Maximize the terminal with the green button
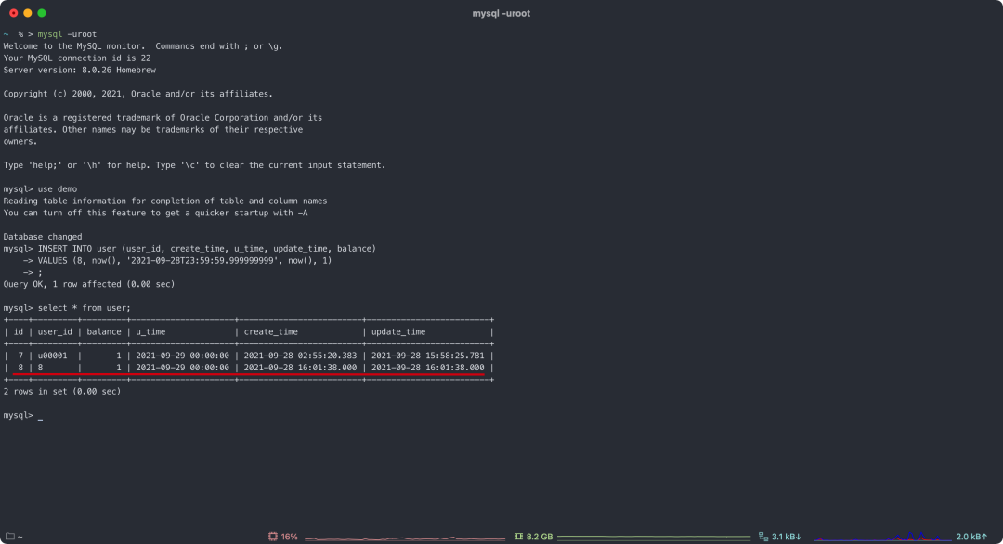Image resolution: width=1003 pixels, height=544 pixels. pos(42,13)
